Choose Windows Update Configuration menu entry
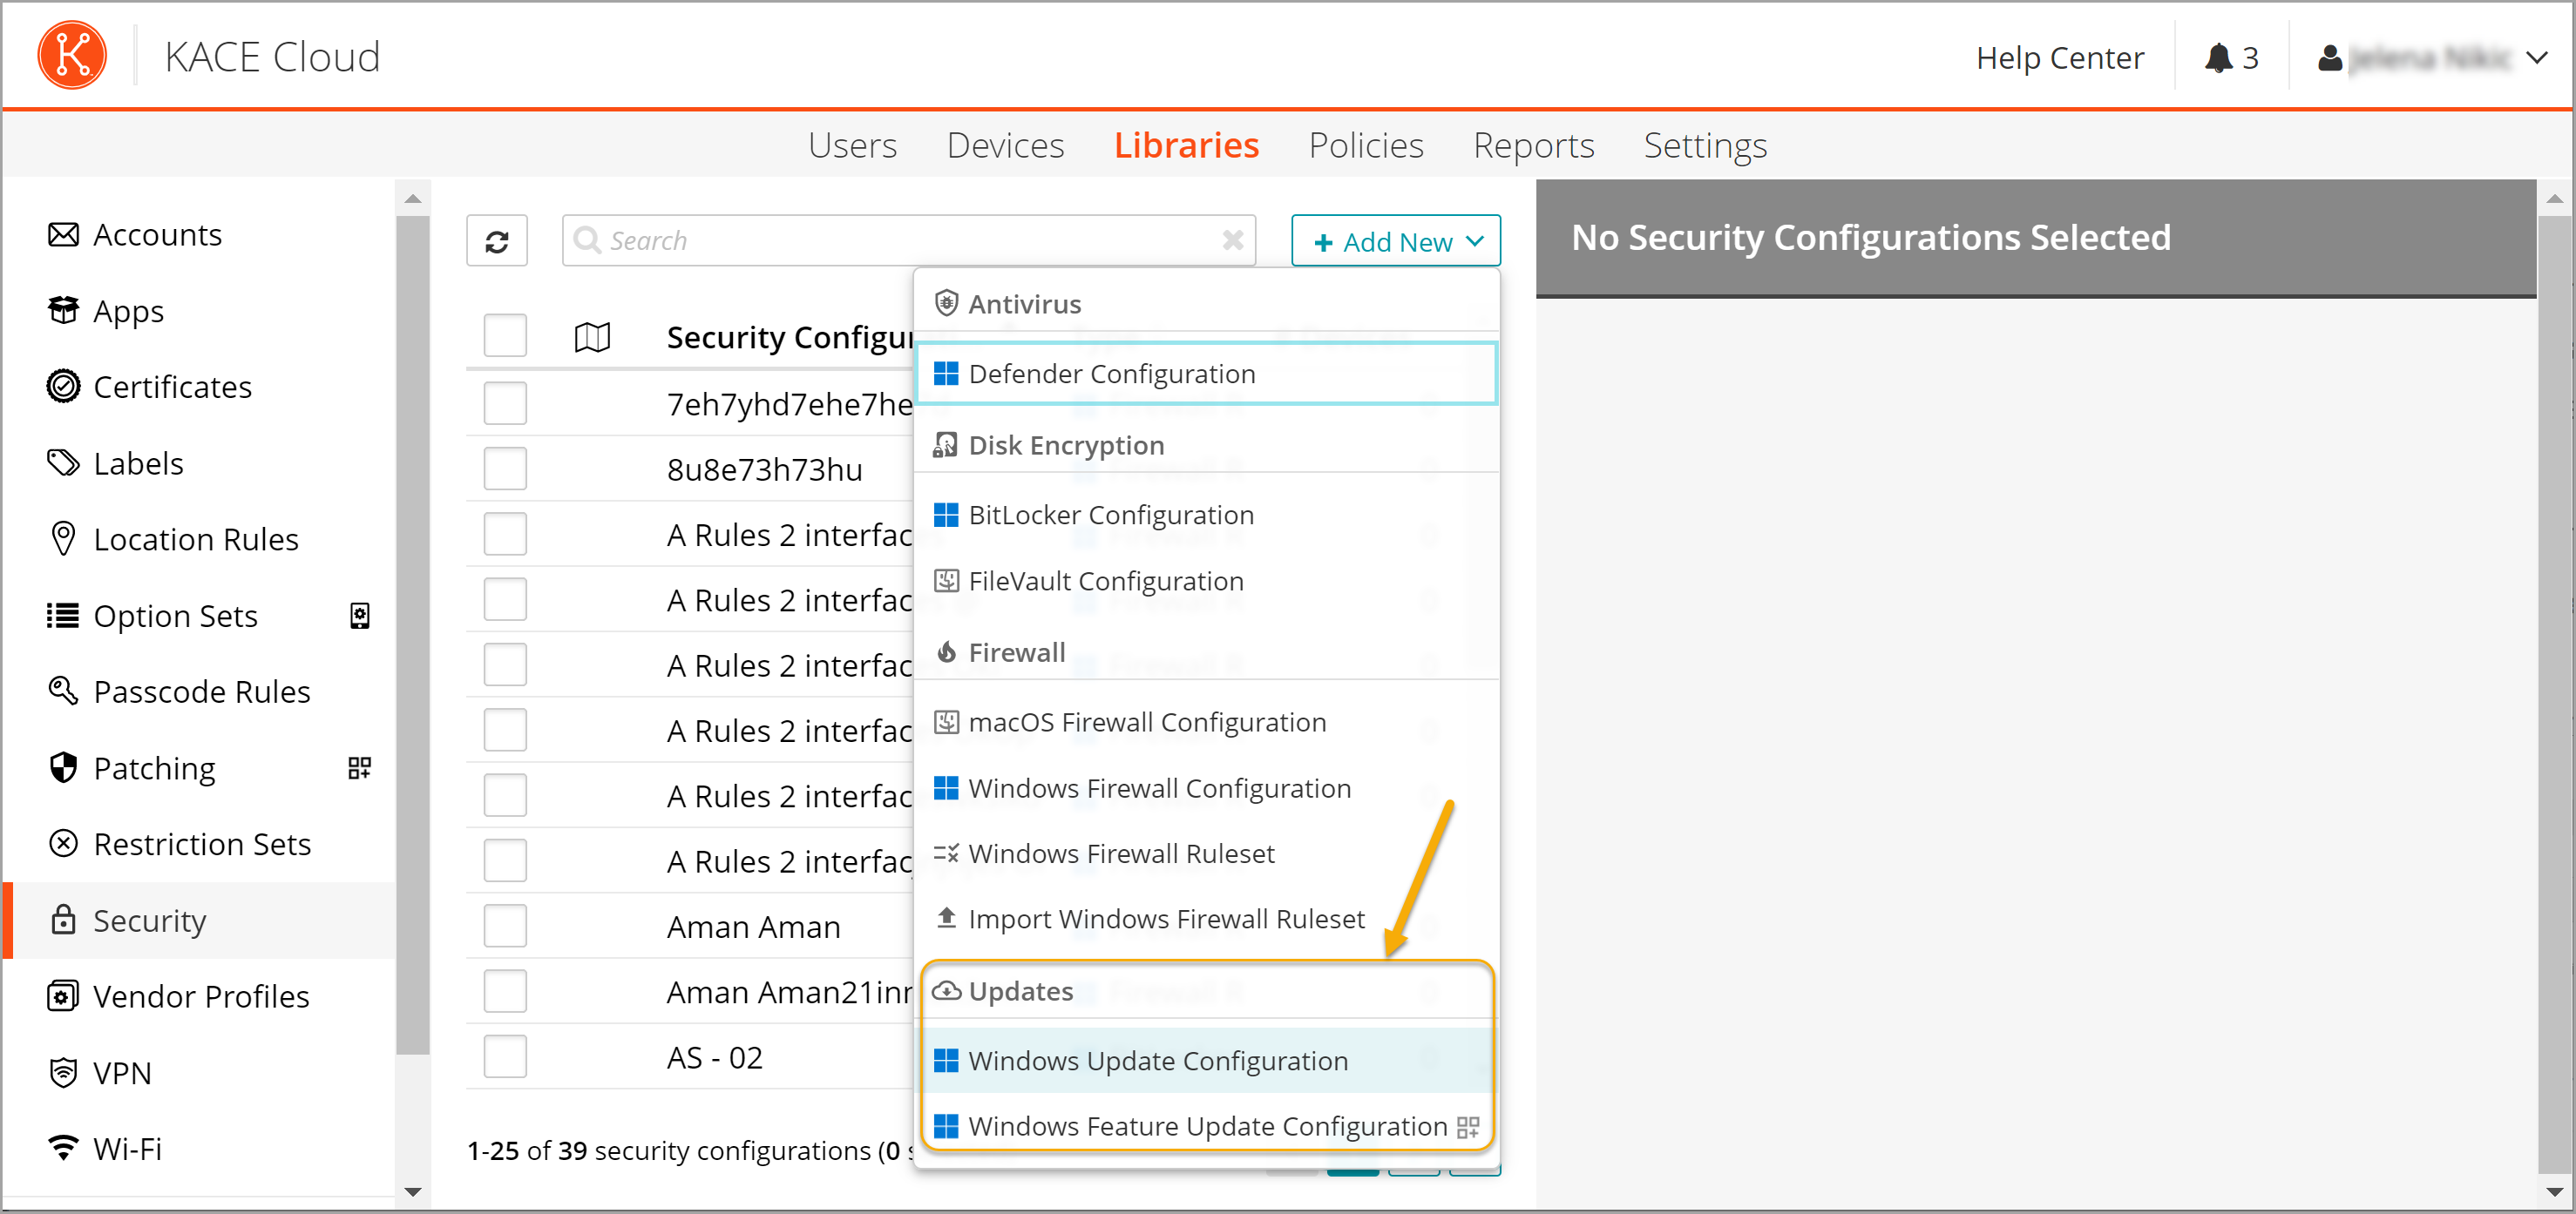Image resolution: width=2576 pixels, height=1214 pixels. point(1157,1060)
